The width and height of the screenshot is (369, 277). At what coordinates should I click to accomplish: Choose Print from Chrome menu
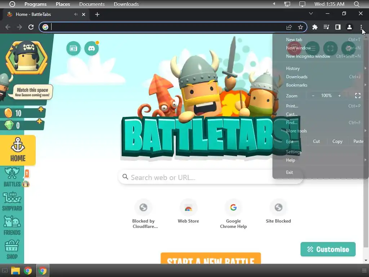(x=320, y=106)
